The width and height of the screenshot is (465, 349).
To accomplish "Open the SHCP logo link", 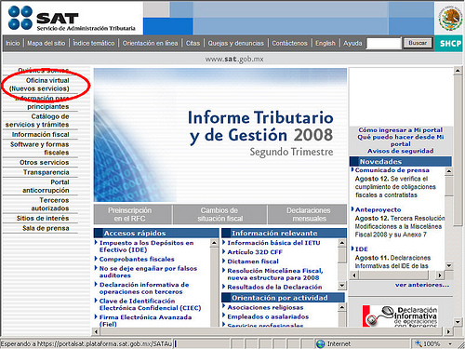I will pyautogui.click(x=450, y=44).
